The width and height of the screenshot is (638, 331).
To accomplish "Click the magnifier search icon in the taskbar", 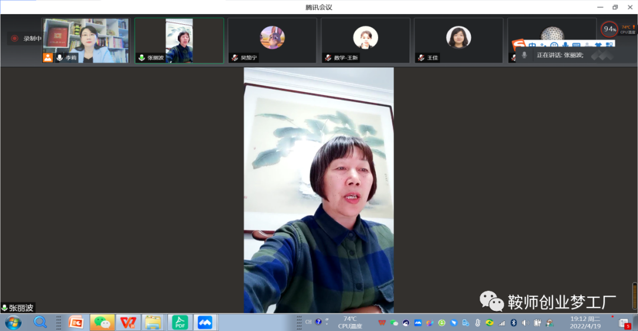I will tap(40, 322).
